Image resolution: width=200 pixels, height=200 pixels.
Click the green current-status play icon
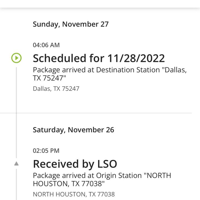[16, 58]
